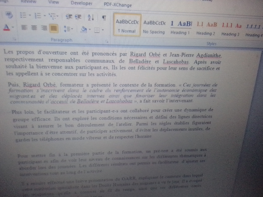Image resolution: width=263 pixels, height=197 pixels.
Task: Open the line spacing dropdown arrow
Action: [72, 29]
